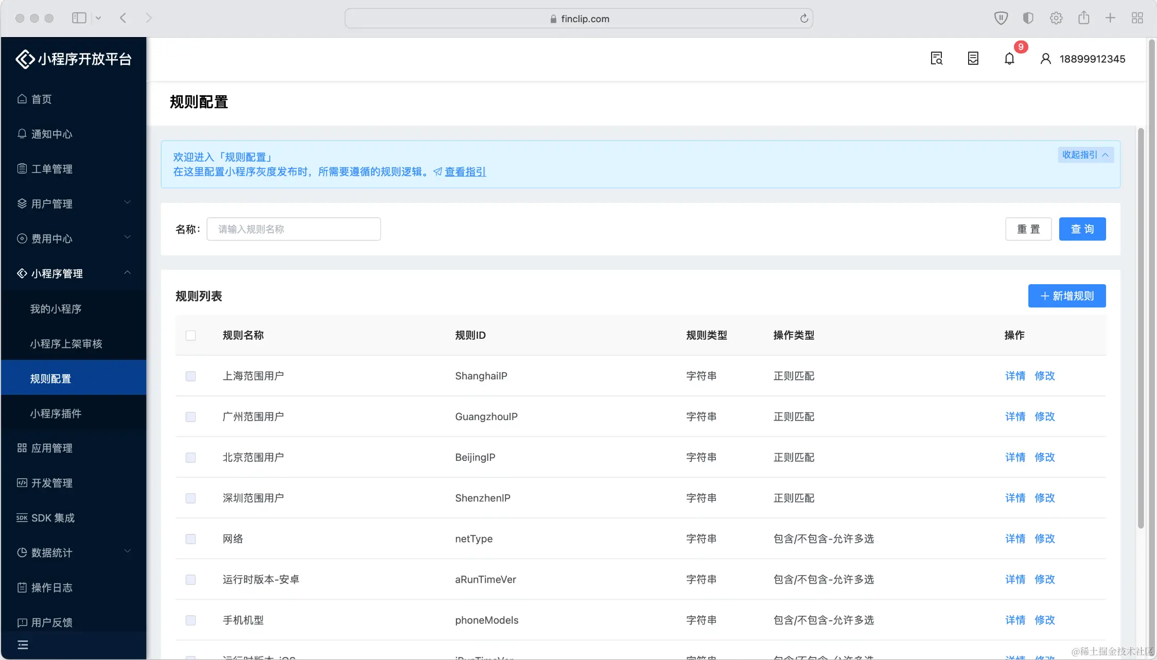
Task: Tick checkbox for 网络 rule row
Action: click(x=190, y=539)
